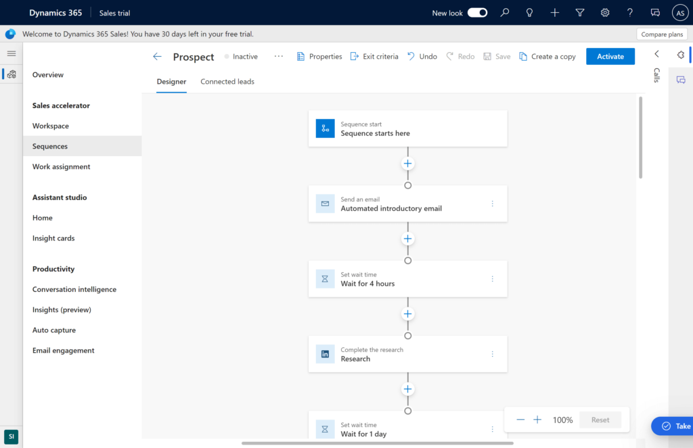Switch to the Connected leads tab
Screen dimensions: 693x448
[x=227, y=82]
